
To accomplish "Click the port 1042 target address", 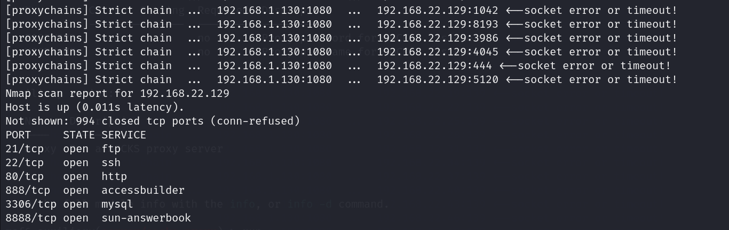I will (437, 10).
